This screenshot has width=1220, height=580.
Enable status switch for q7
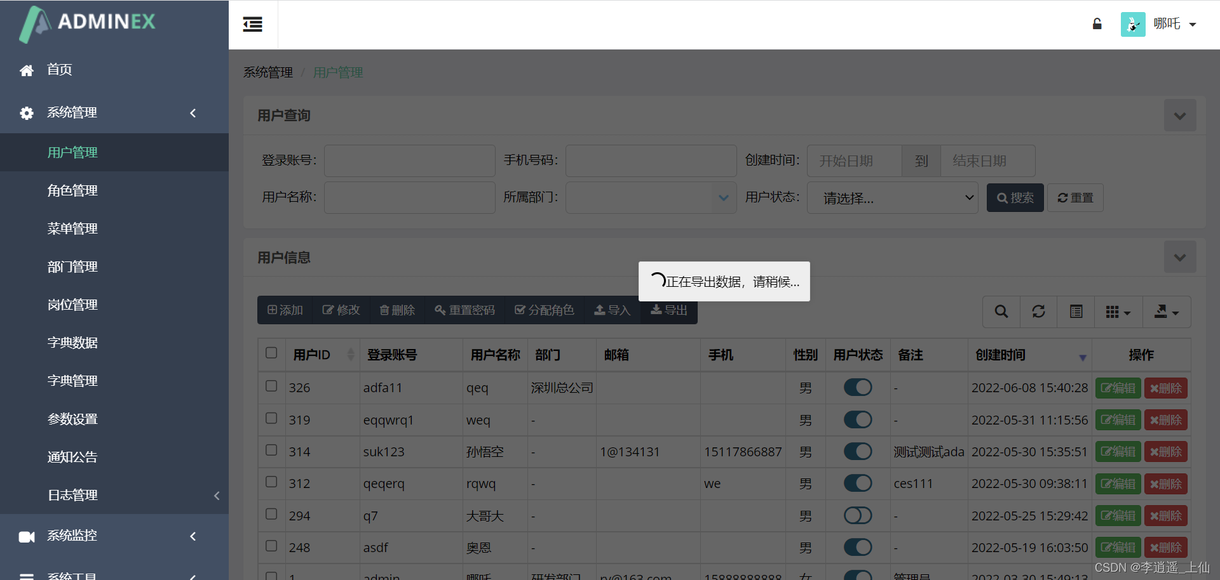(x=858, y=515)
